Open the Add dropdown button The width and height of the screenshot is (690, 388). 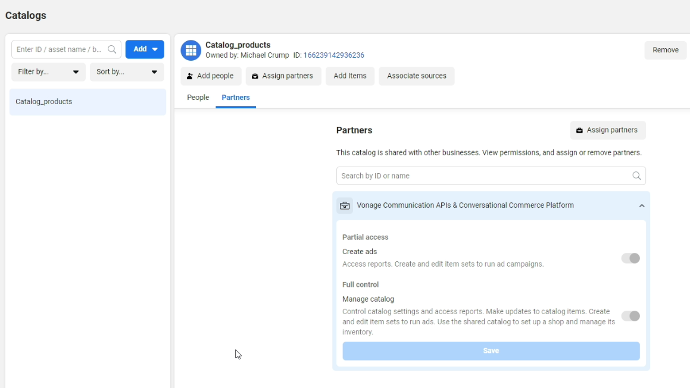point(145,49)
